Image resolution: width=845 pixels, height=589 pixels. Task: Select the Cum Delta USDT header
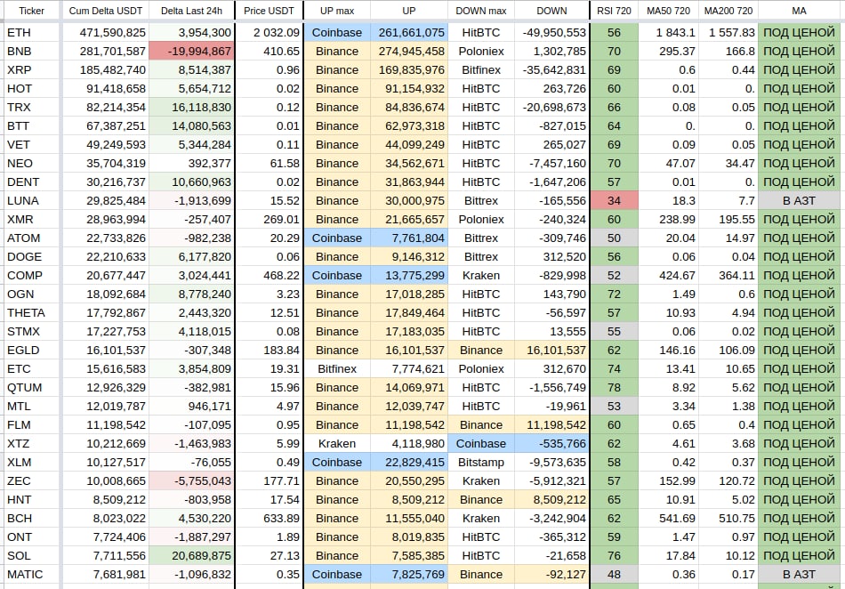click(105, 11)
